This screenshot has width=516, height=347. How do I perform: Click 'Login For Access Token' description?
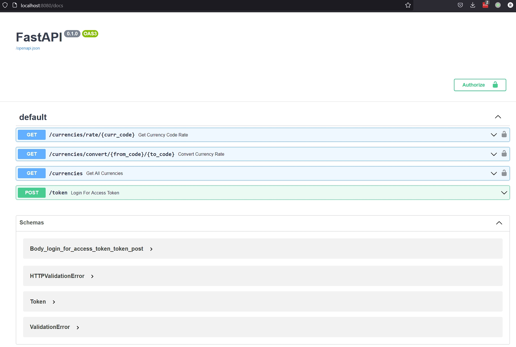click(x=95, y=193)
